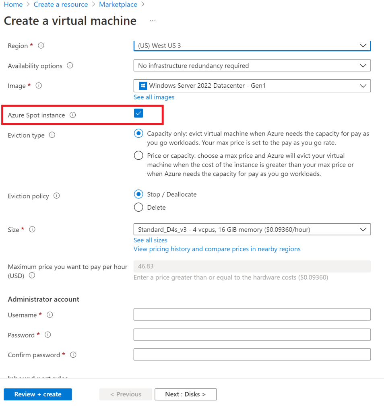
Task: Click the Size info icon
Action: pyautogui.click(x=32, y=229)
